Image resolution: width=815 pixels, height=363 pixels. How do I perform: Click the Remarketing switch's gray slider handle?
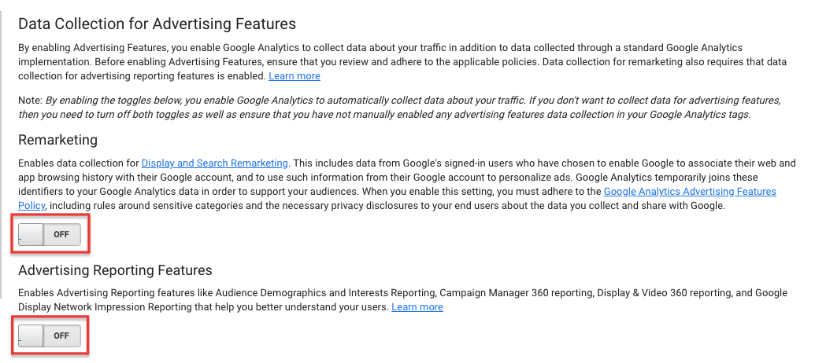click(31, 234)
